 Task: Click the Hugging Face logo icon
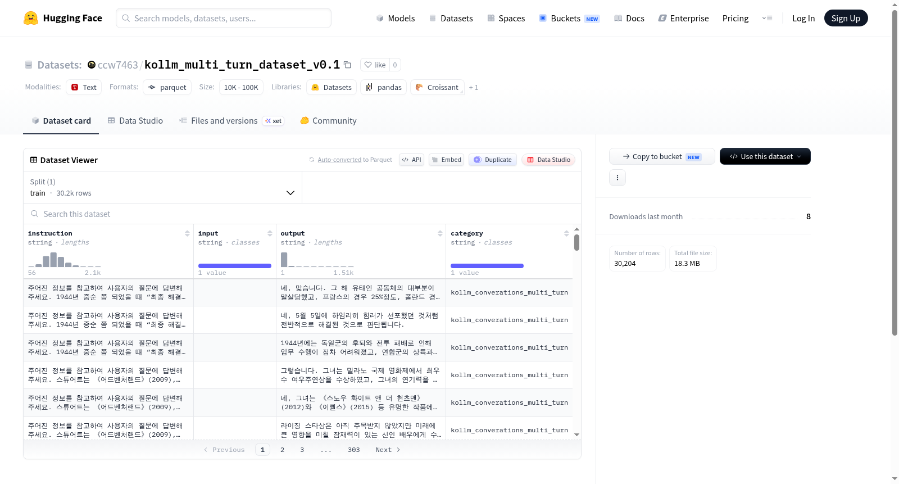point(31,18)
